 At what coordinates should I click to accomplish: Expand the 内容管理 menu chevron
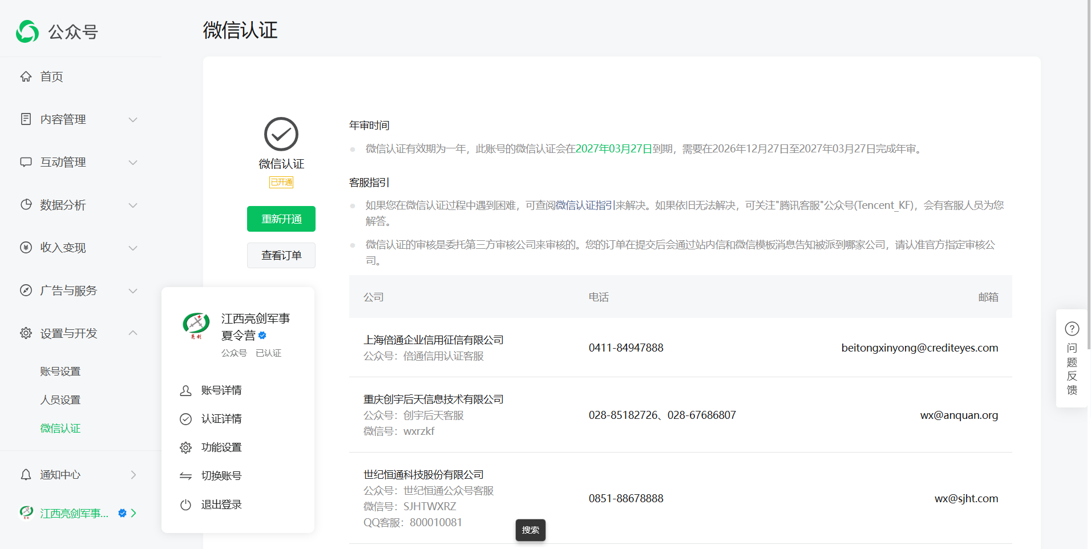133,119
